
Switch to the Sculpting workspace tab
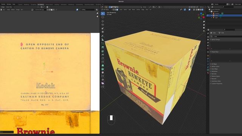pyautogui.click(x=33, y=5)
